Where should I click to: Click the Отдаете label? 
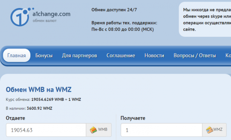[x=15, y=118]
